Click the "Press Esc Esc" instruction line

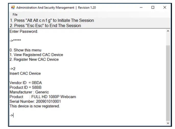point(45,26)
